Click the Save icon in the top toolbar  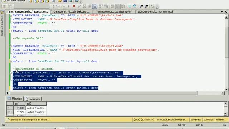(65, 1)
